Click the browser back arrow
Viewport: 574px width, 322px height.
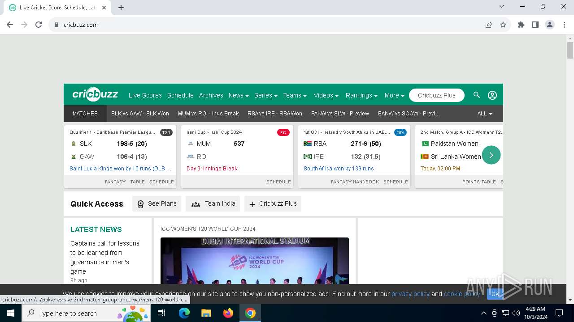point(10,25)
